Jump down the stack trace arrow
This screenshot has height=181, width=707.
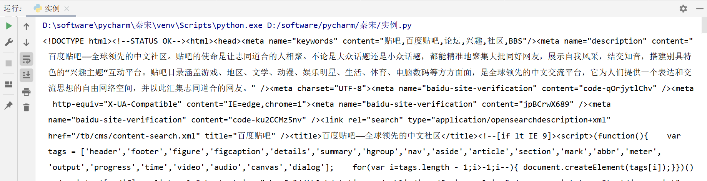(26, 42)
